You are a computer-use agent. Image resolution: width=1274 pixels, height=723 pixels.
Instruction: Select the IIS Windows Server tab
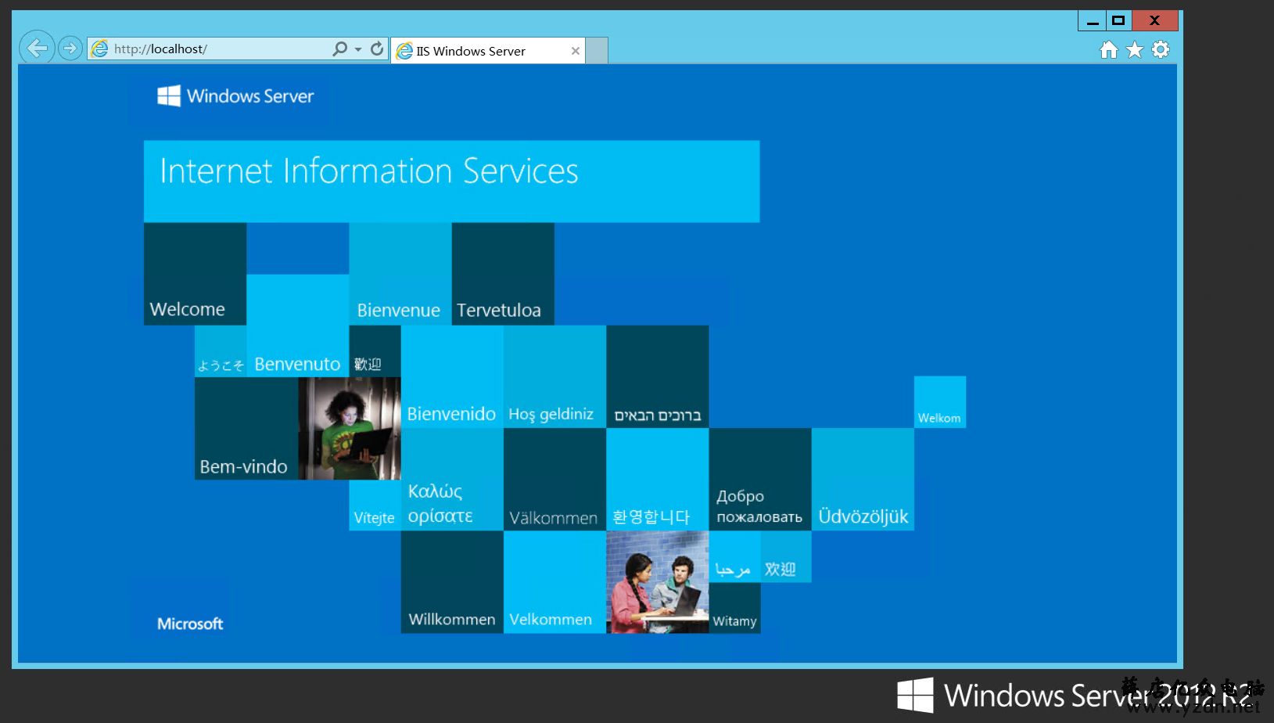tap(488, 51)
